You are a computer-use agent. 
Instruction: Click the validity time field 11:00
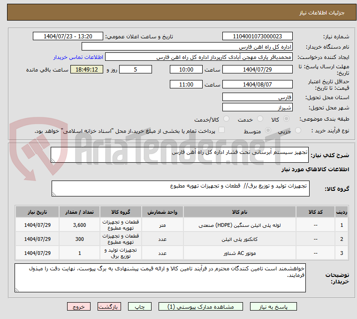click(x=186, y=85)
